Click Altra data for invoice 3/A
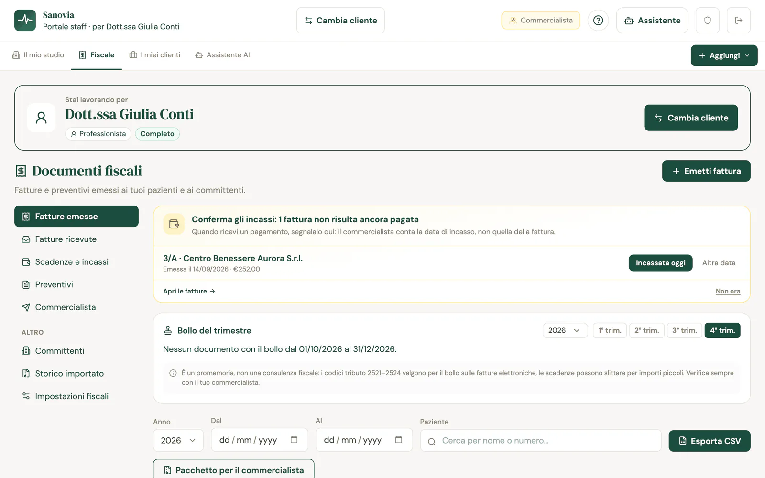Screen dimensions: 765x478 719,263
